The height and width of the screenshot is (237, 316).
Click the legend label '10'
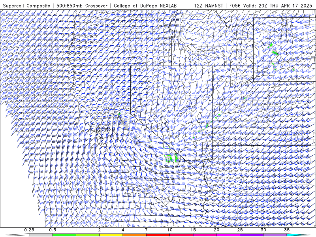tap(170, 230)
